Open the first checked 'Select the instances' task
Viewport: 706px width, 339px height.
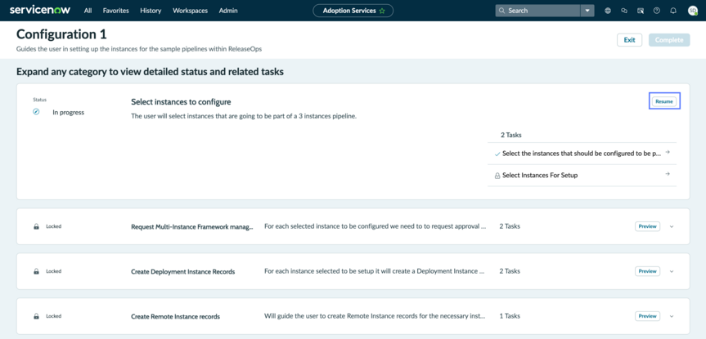582,154
